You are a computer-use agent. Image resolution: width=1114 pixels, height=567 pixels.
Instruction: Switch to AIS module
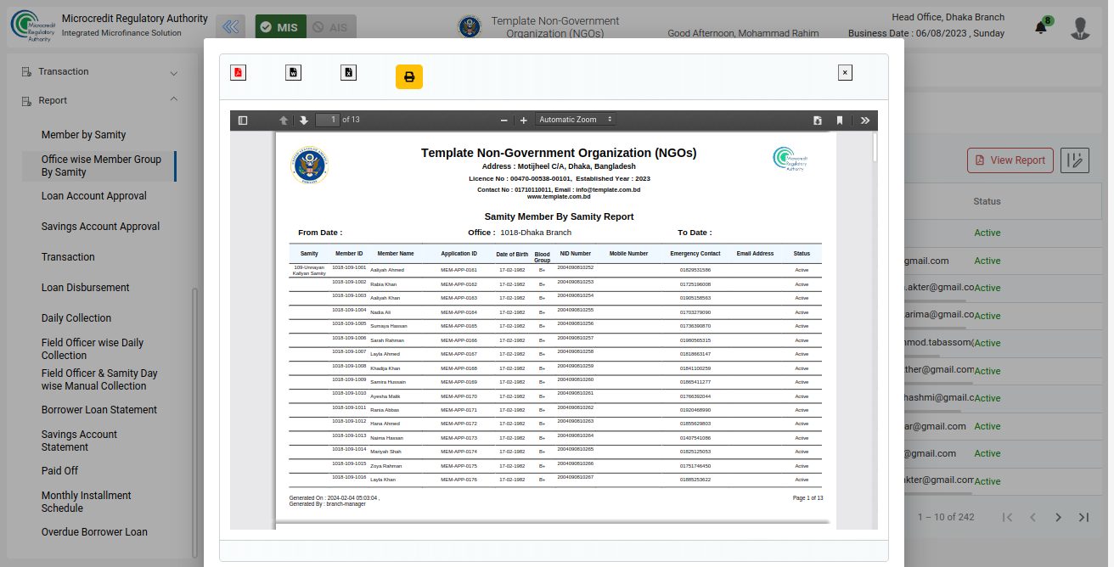tap(331, 27)
